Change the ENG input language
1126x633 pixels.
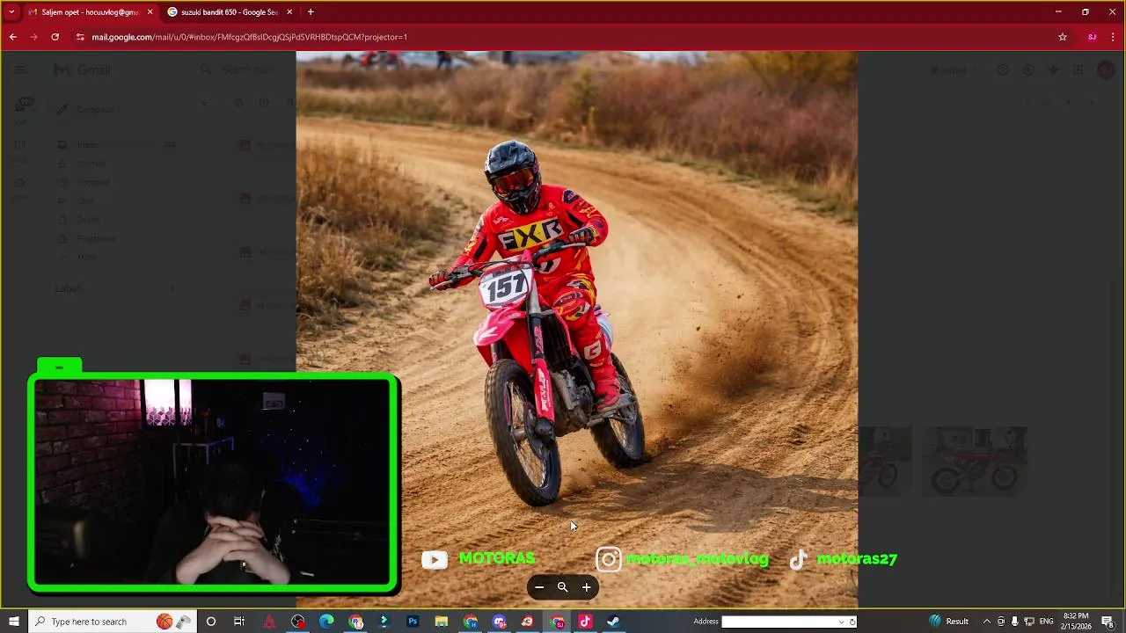1047,622
